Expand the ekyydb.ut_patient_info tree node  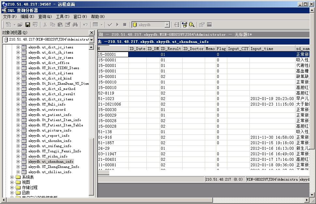[x=18, y=115]
